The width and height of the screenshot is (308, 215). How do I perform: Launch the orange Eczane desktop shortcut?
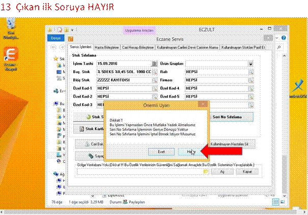tap(11, 56)
